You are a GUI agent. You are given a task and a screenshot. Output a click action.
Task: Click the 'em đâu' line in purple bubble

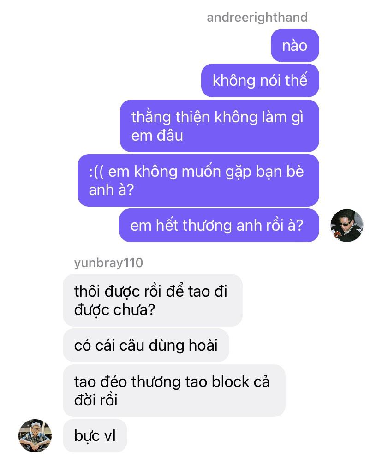click(x=157, y=136)
